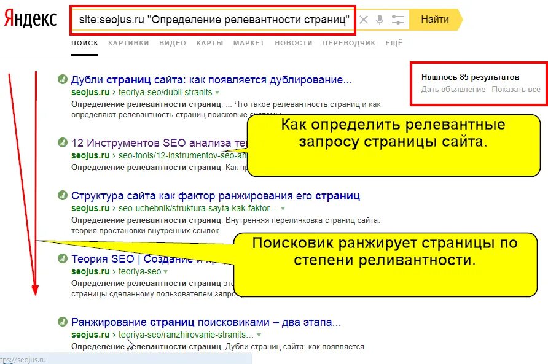
Task: Expand the Ещё menu tab
Action: coord(394,43)
